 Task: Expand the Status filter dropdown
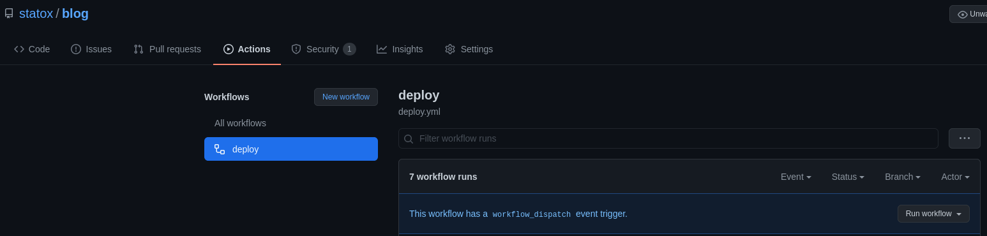pyautogui.click(x=848, y=177)
